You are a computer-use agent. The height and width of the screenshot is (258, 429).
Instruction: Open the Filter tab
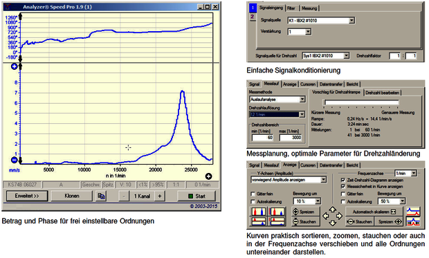(291, 8)
